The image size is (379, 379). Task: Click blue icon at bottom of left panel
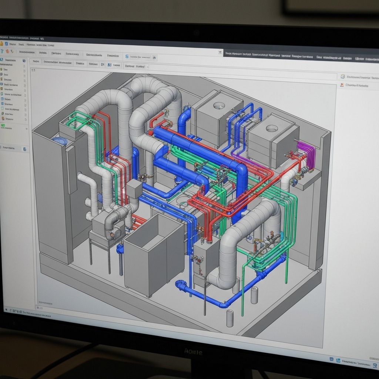(x=24, y=149)
